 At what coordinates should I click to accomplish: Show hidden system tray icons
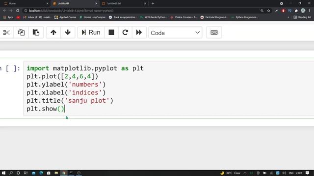pos(245,173)
